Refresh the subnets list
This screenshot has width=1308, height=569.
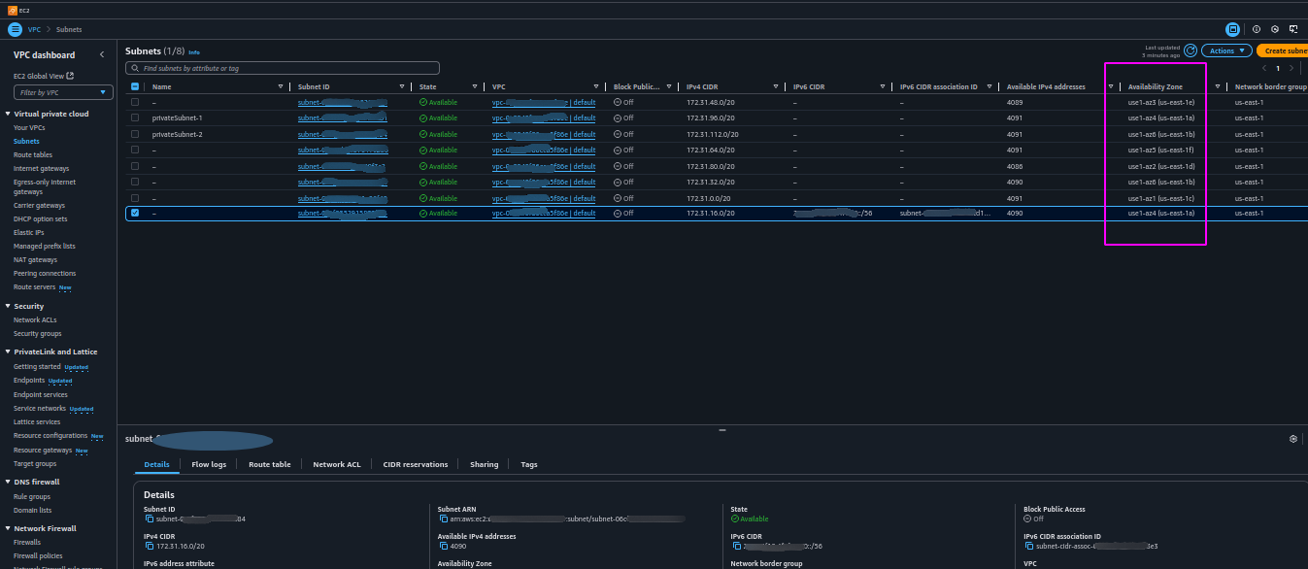point(1190,50)
